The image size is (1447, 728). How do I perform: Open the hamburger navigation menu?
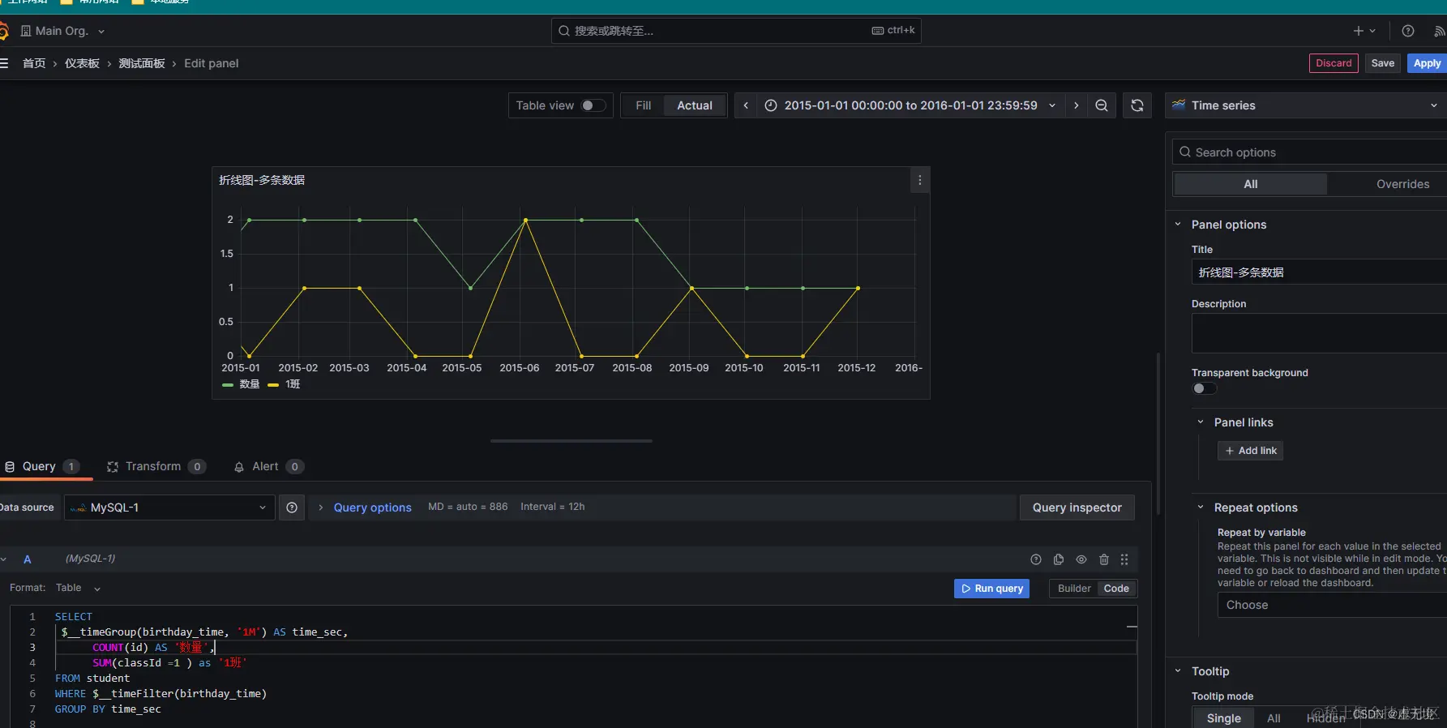(3, 63)
